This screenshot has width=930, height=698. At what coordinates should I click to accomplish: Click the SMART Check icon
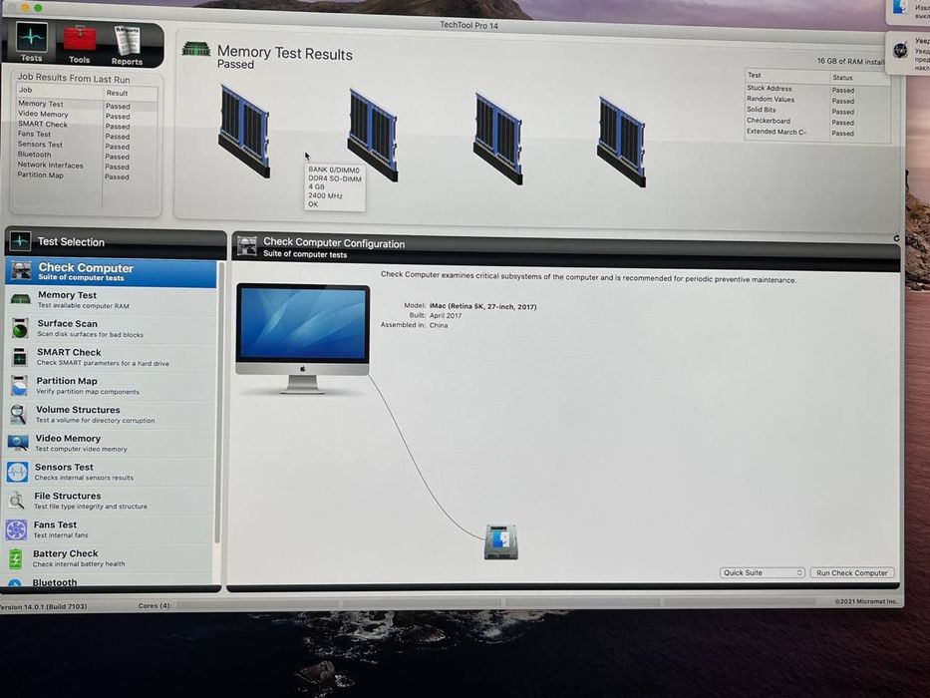click(x=20, y=357)
